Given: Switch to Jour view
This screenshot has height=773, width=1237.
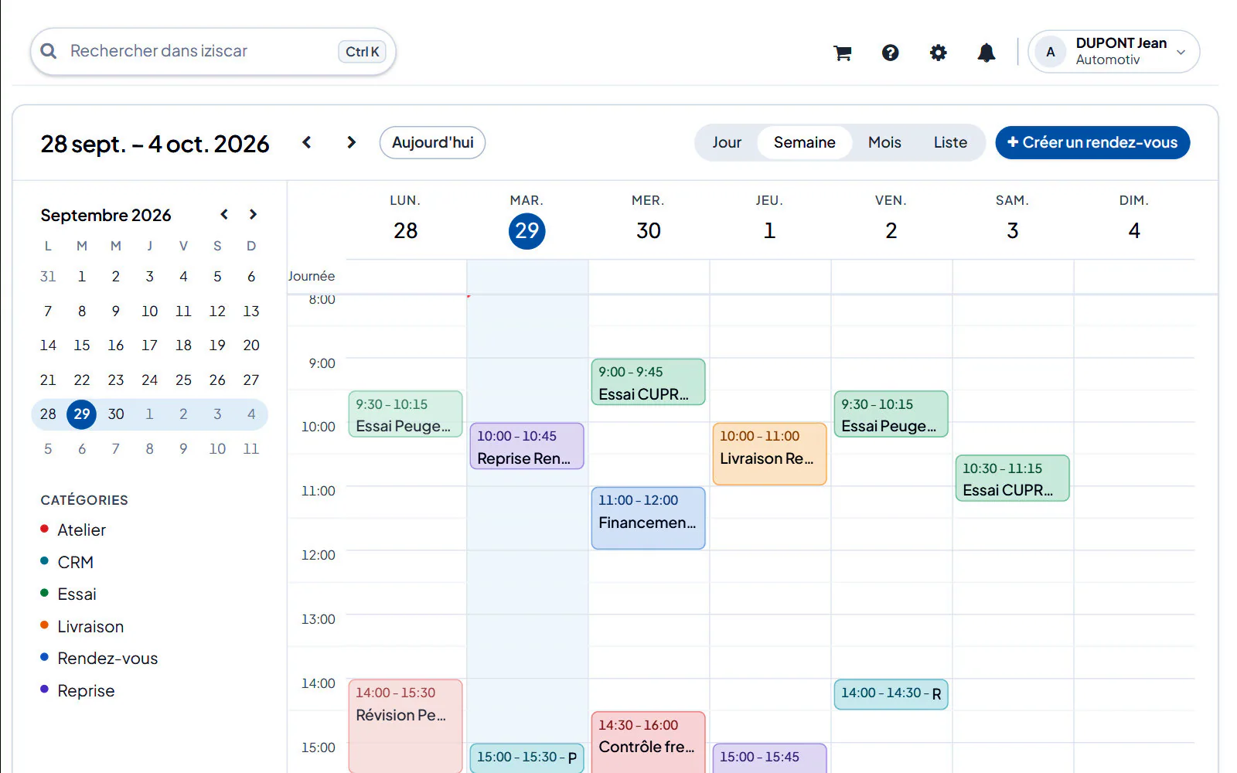Looking at the screenshot, I should [727, 142].
